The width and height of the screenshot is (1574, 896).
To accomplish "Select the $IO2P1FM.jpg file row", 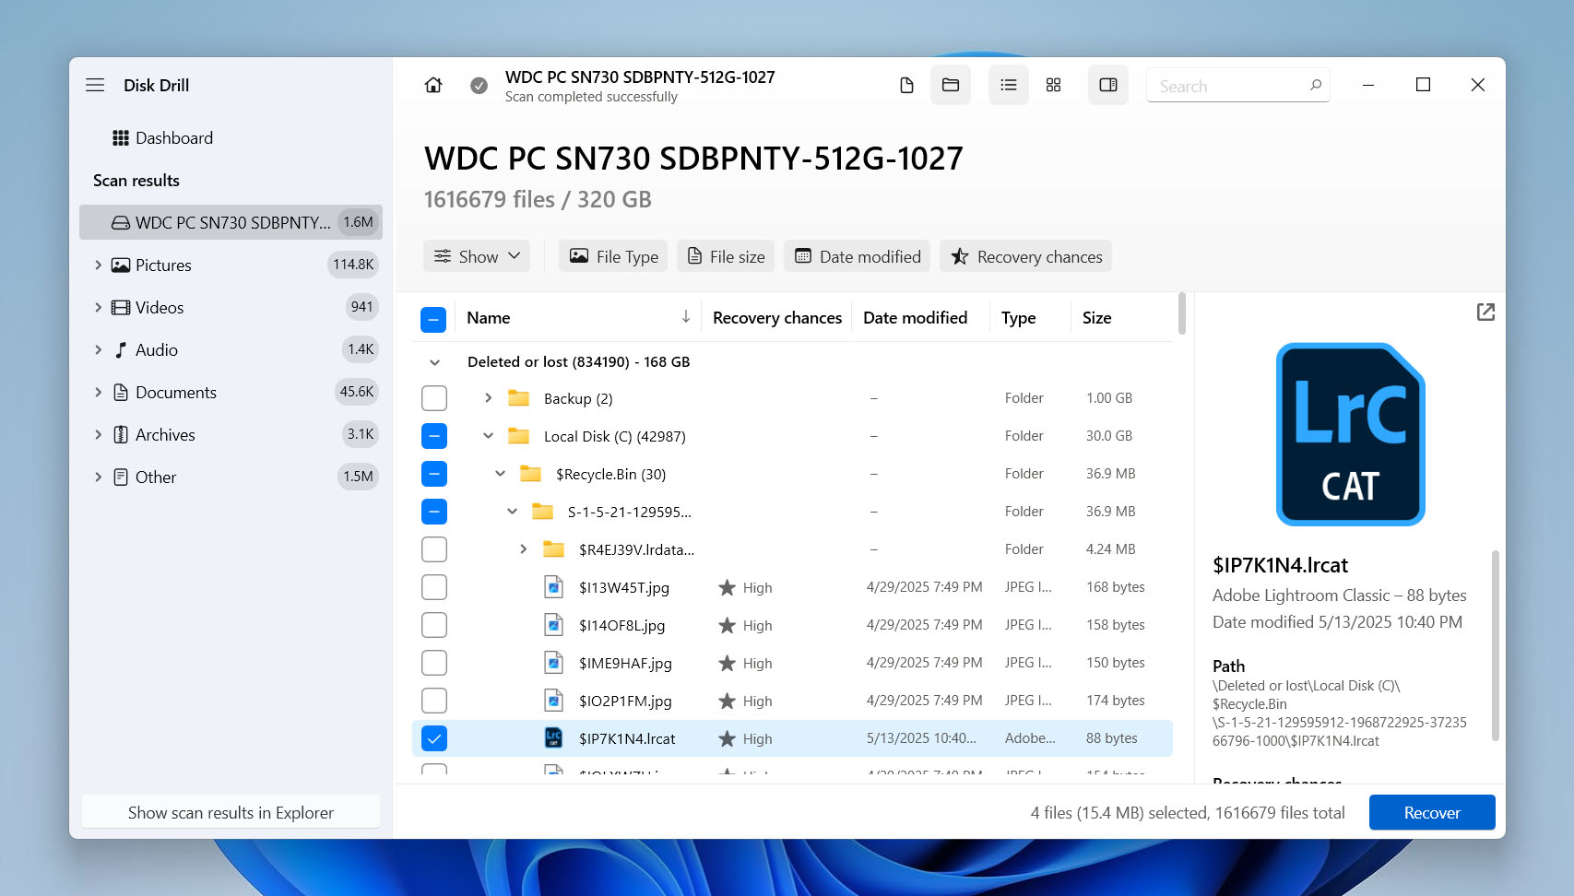I will click(792, 701).
